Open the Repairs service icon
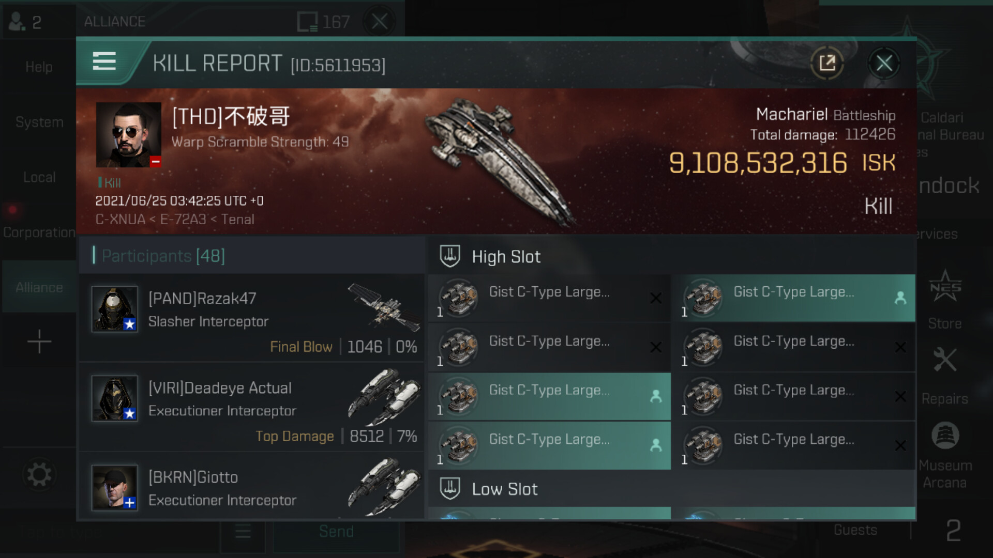The width and height of the screenshot is (993, 558). click(945, 376)
